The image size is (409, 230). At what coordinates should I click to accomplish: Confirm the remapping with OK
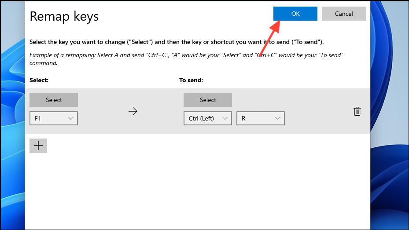[x=295, y=14]
